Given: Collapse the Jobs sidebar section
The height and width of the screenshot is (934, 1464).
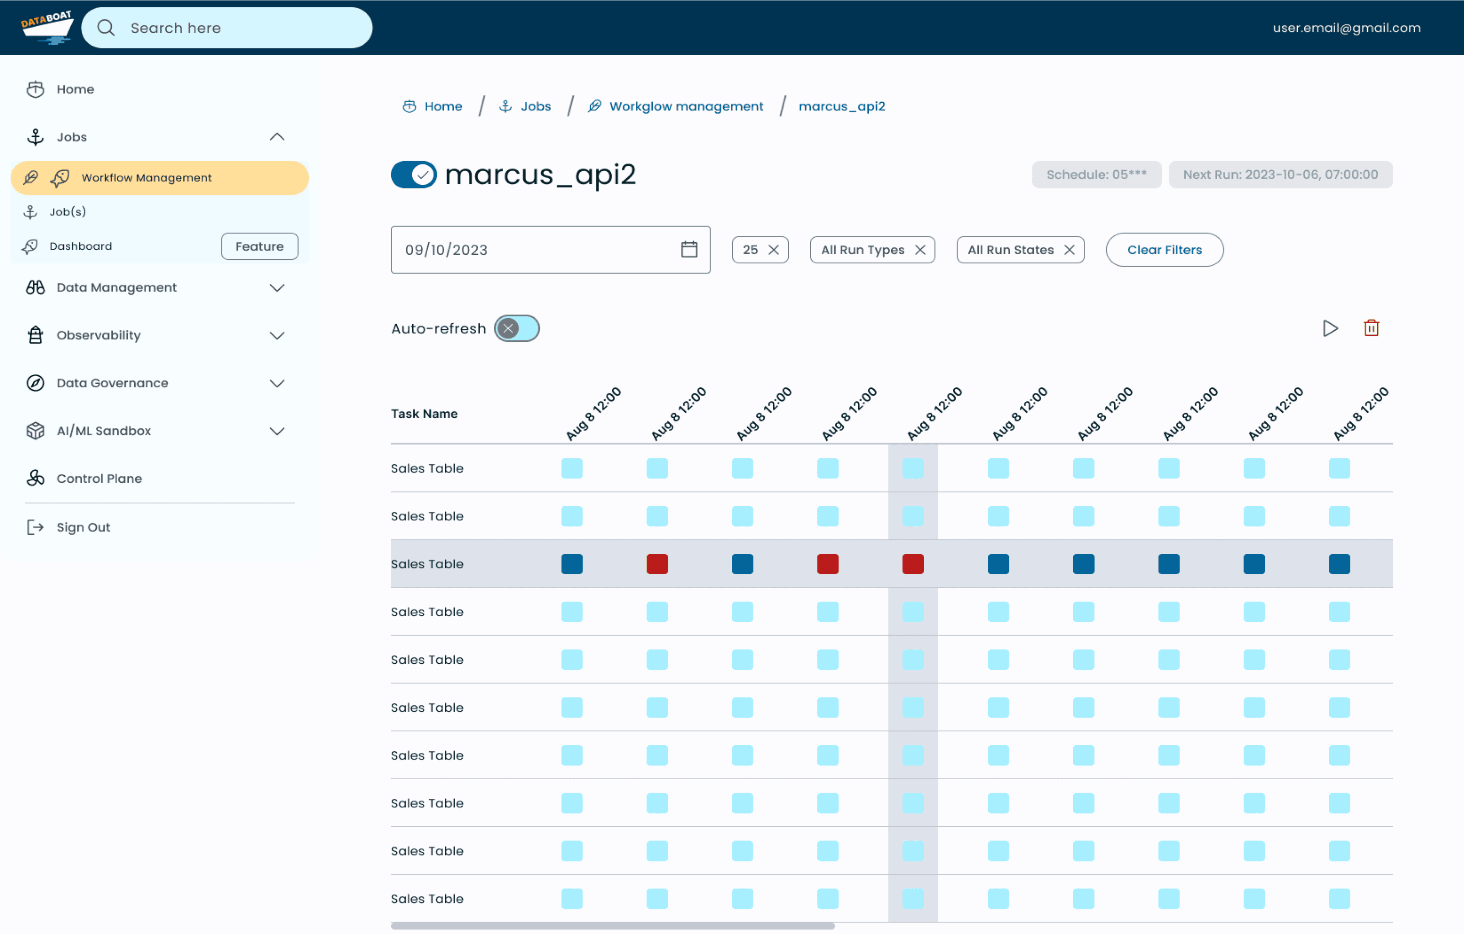Looking at the screenshot, I should pos(277,137).
